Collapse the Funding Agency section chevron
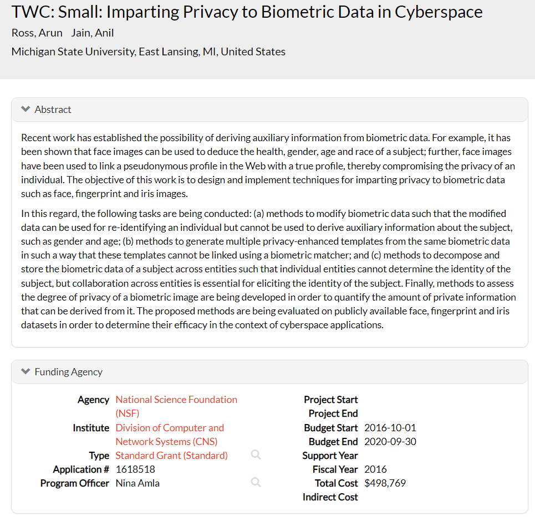This screenshot has height=517, width=535. pos(25,372)
